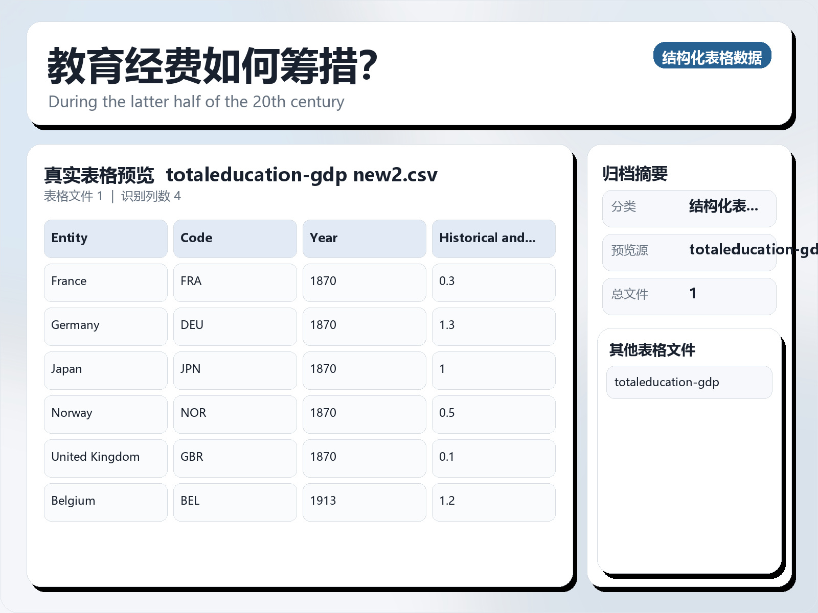This screenshot has height=613, width=818.
Task: Select Belgium's 1913 year cell
Action: point(364,501)
